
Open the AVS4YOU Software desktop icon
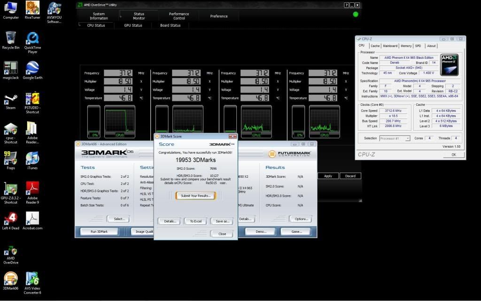54,12
